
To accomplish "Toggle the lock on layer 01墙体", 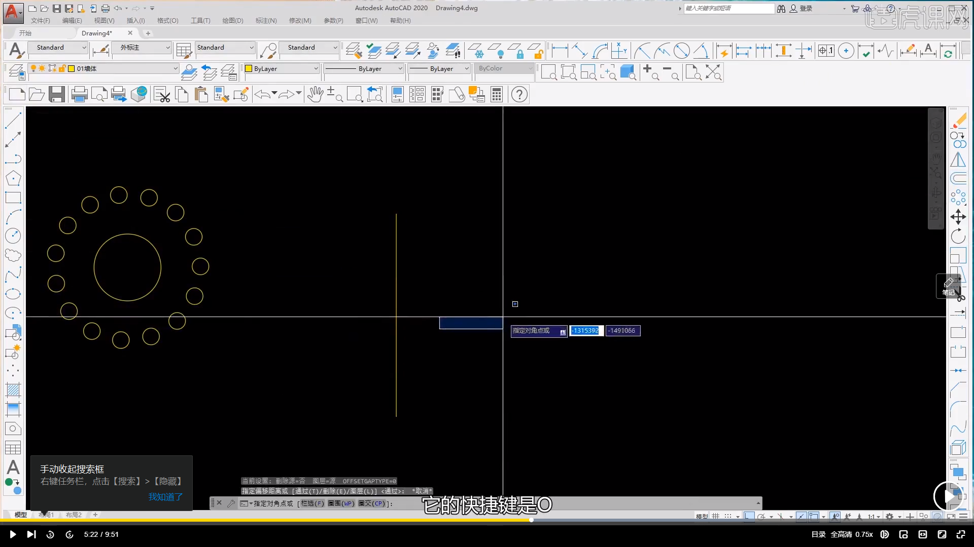I will click(x=62, y=68).
